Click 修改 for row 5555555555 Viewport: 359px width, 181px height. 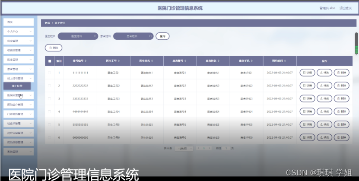click(324, 125)
